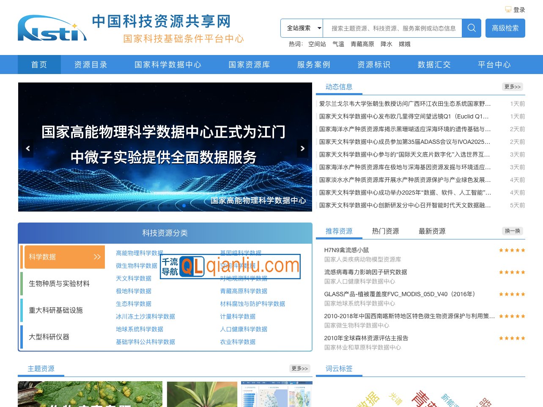This screenshot has height=407, width=543.
Task: Click the 高级检索 advanced search button
Action: click(x=505, y=28)
